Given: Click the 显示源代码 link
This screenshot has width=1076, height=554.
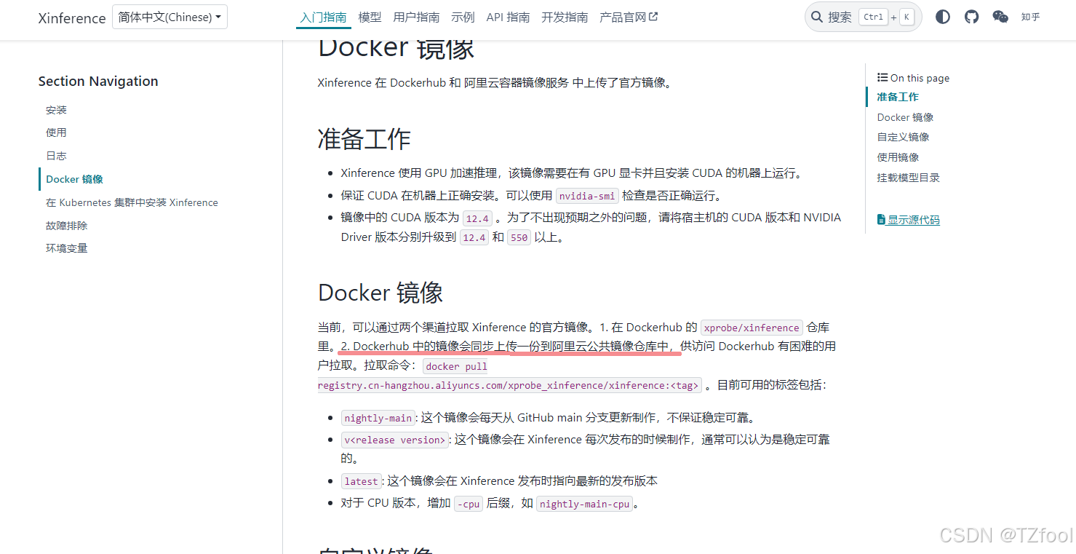Looking at the screenshot, I should (x=909, y=220).
